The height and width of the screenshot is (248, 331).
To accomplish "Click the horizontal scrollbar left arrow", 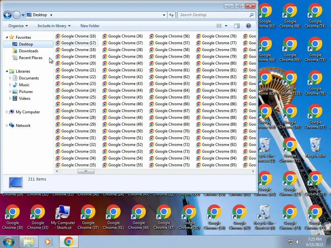I will [57, 171].
